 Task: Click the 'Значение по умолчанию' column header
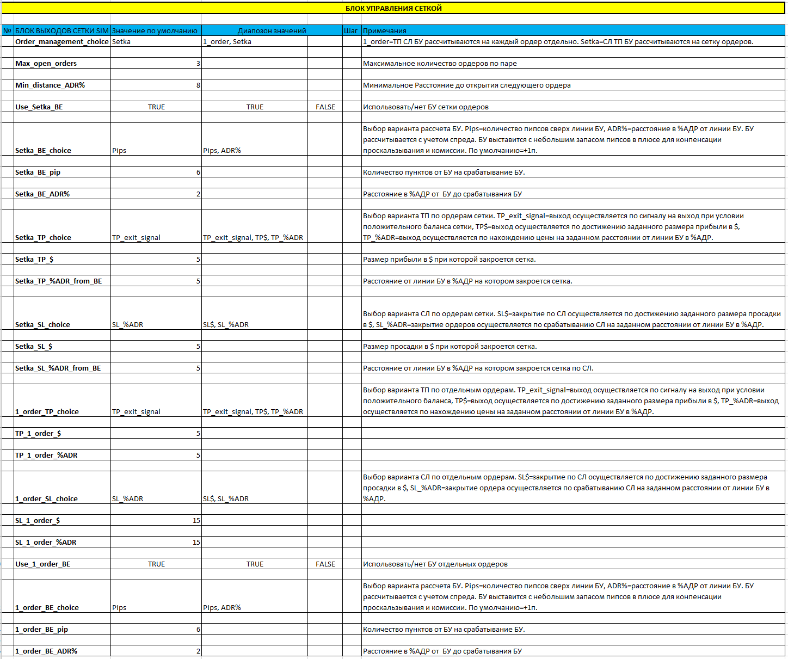[x=156, y=30]
